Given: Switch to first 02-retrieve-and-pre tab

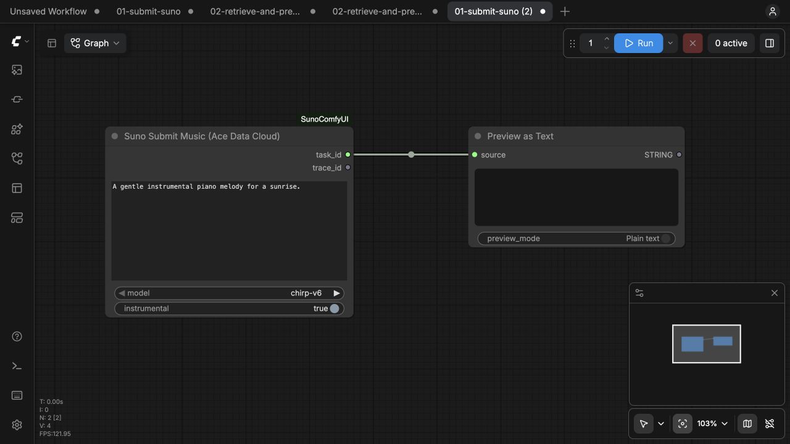Looking at the screenshot, I should pos(262,11).
